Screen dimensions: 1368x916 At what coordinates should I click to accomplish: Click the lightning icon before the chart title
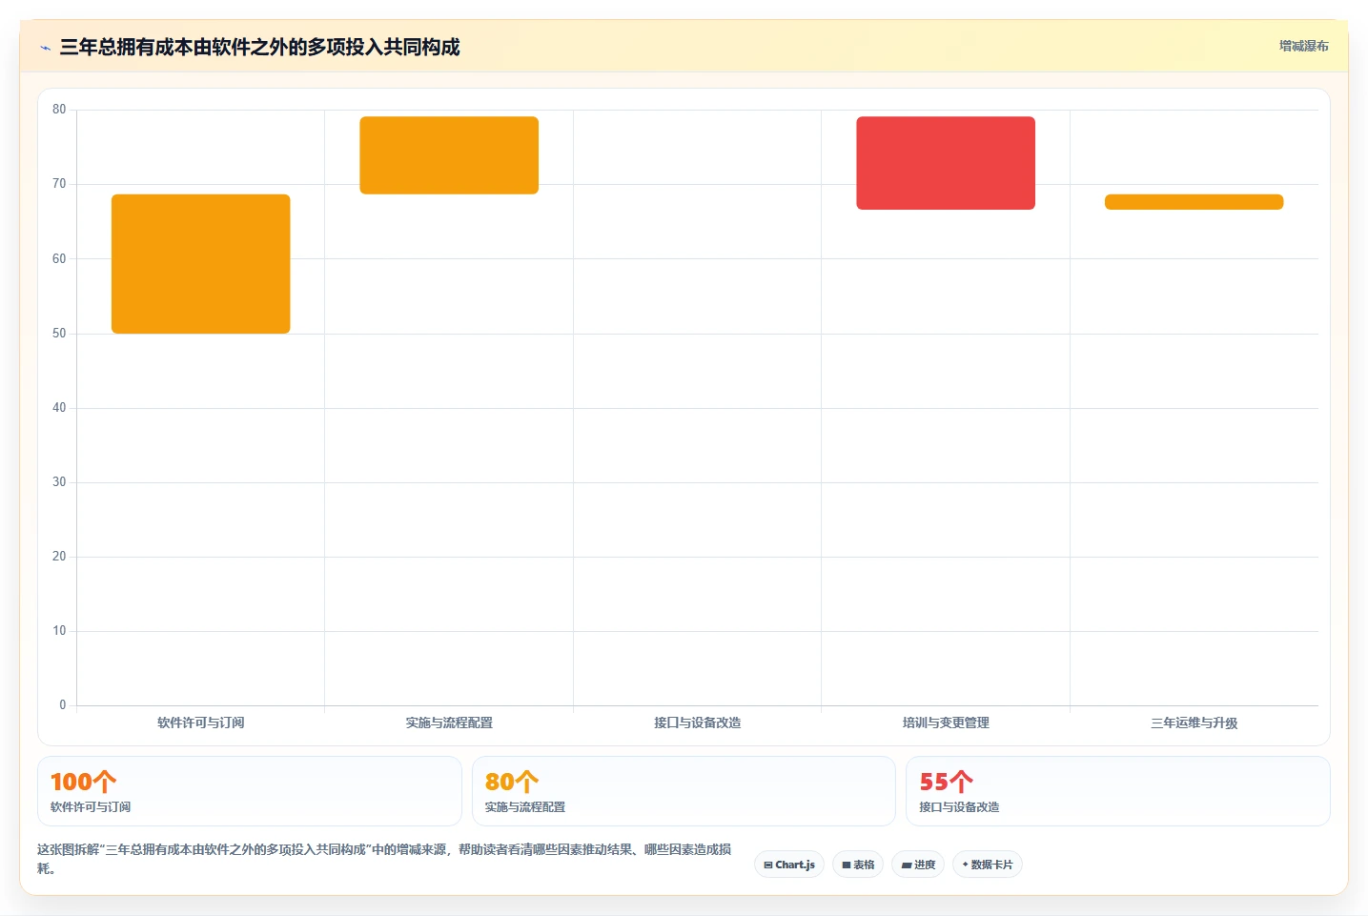point(45,48)
